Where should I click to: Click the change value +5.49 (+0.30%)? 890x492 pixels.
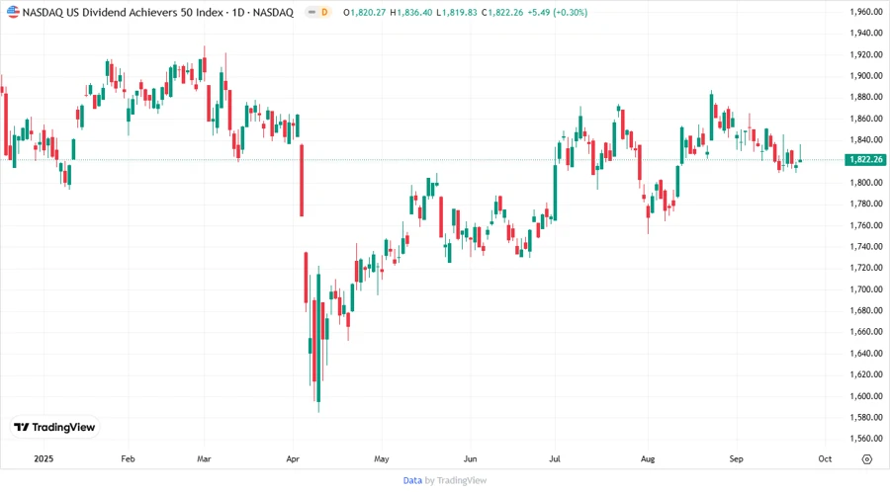[x=558, y=12]
